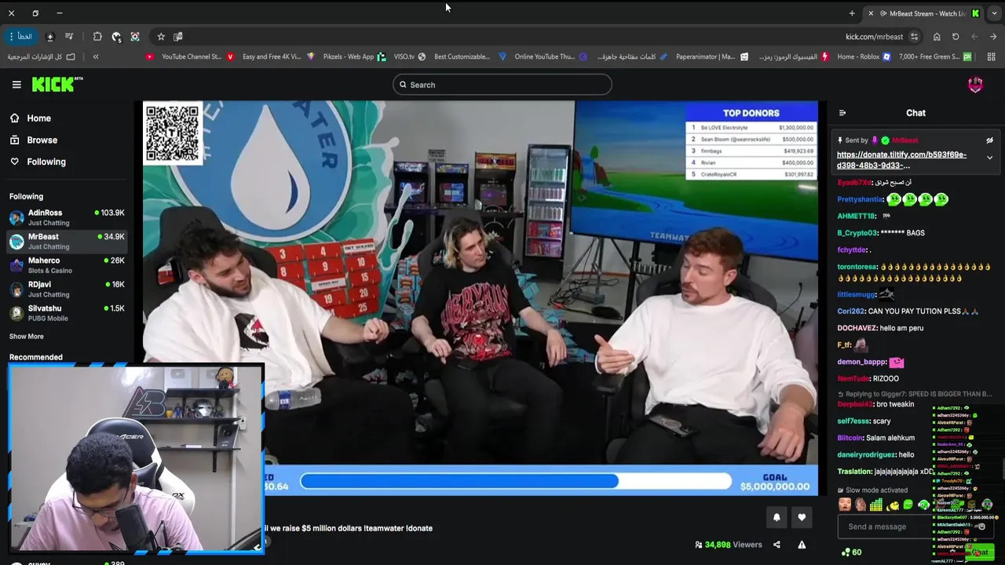This screenshot has height=565, width=1005.
Task: Open the VISO.tv bookmark
Action: [410, 56]
